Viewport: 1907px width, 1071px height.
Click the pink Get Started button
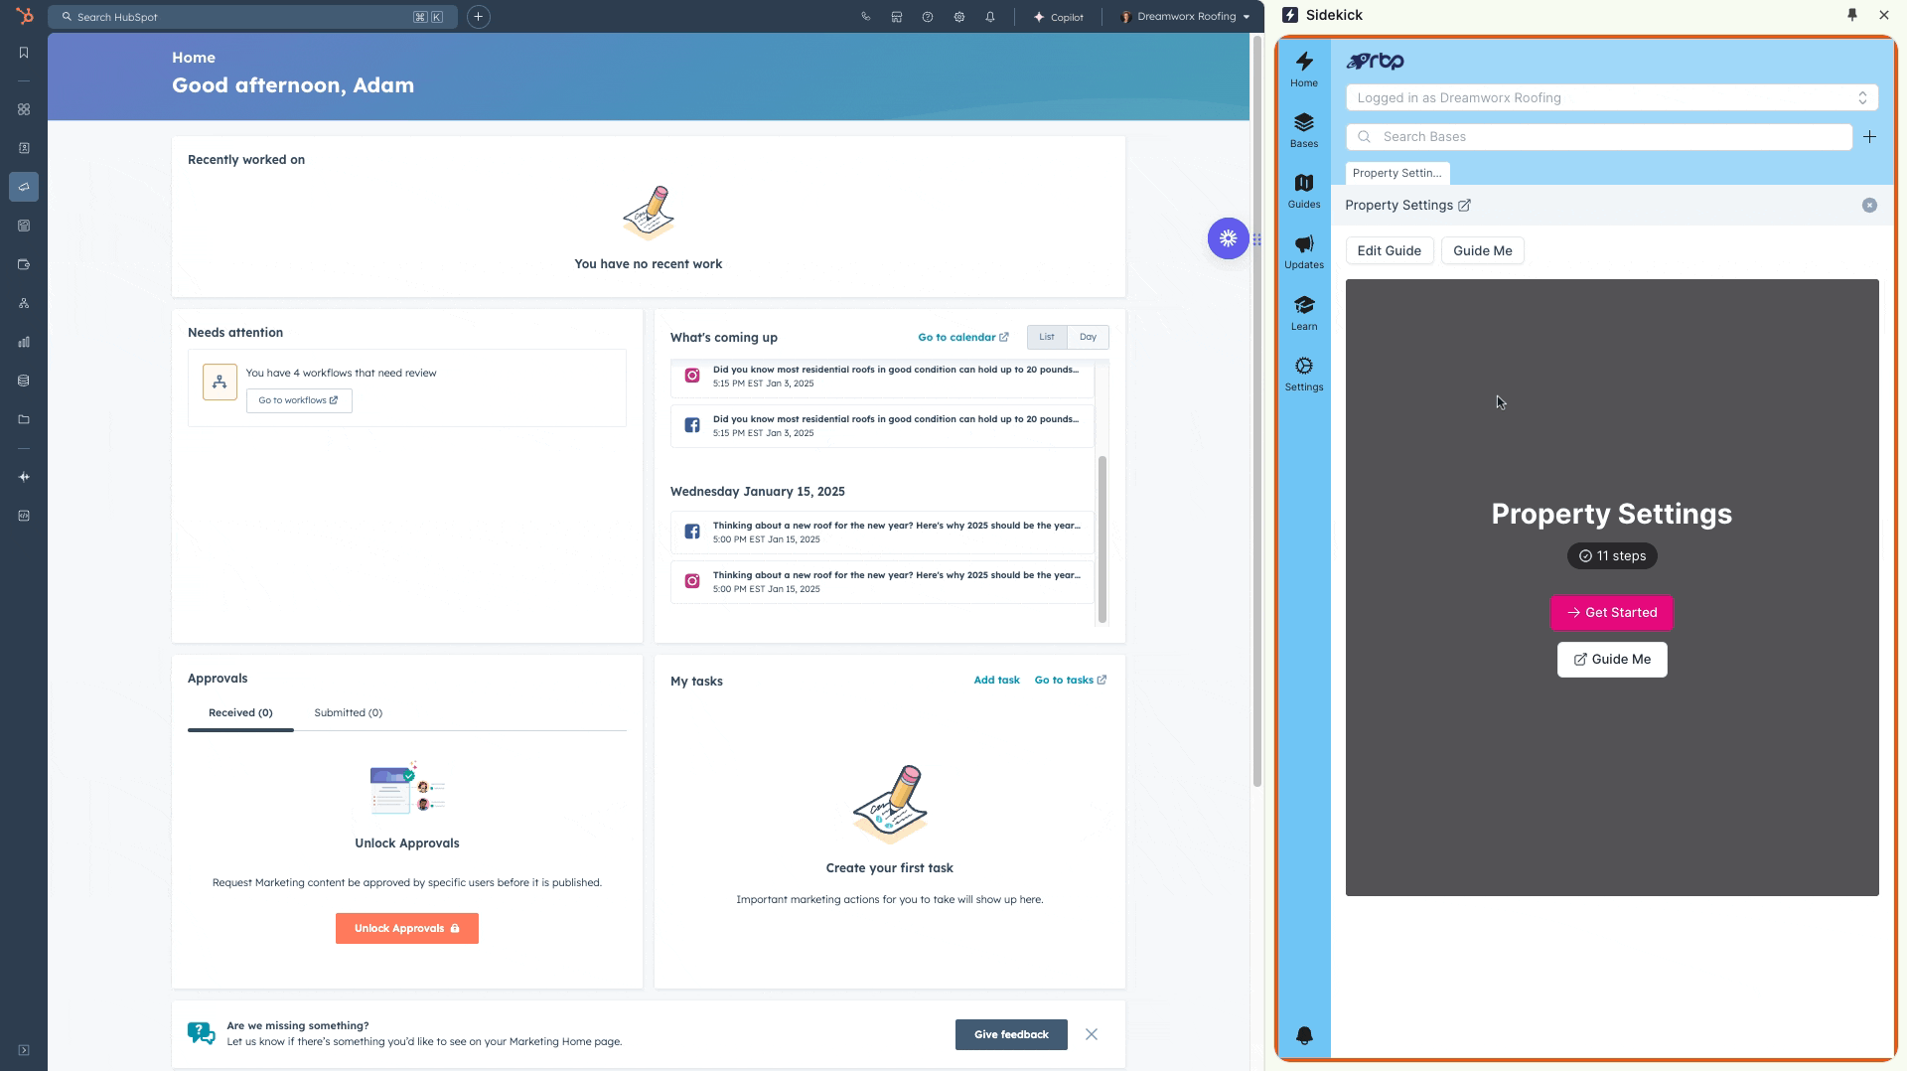1611,612
